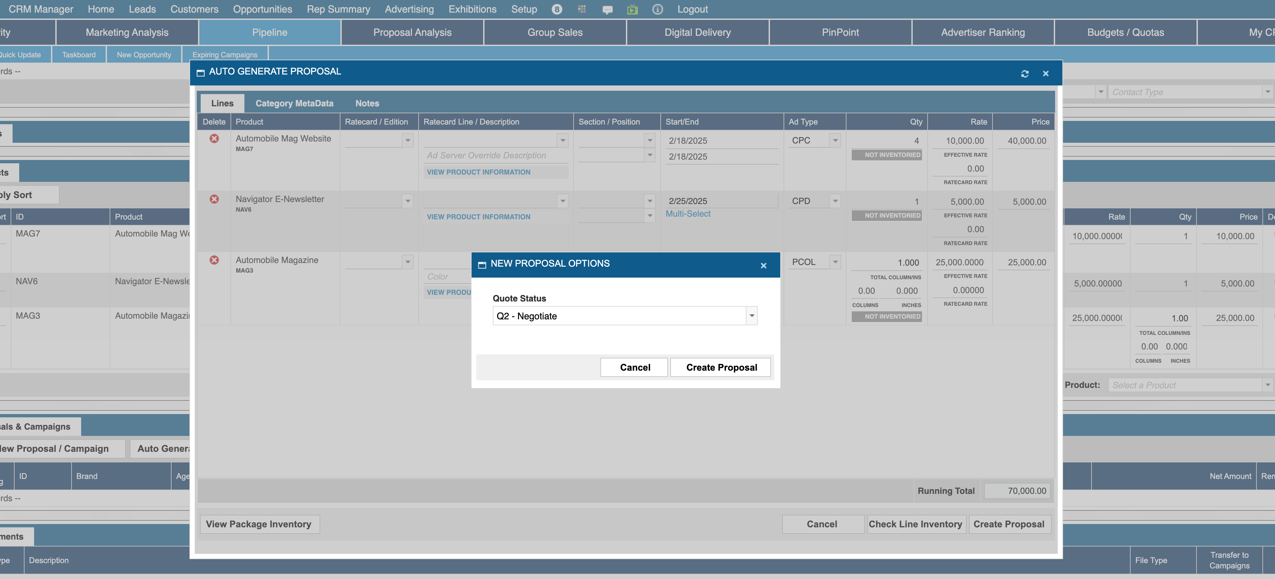Remove the Automobile Magazine line

click(x=214, y=260)
